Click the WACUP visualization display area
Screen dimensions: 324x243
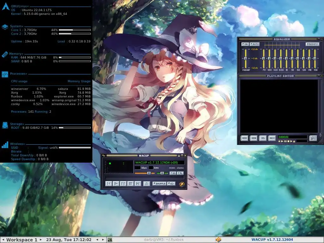point(119,166)
